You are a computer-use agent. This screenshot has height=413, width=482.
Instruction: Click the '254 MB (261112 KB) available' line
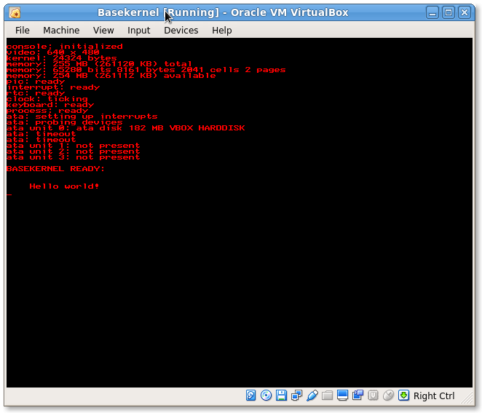coord(111,76)
